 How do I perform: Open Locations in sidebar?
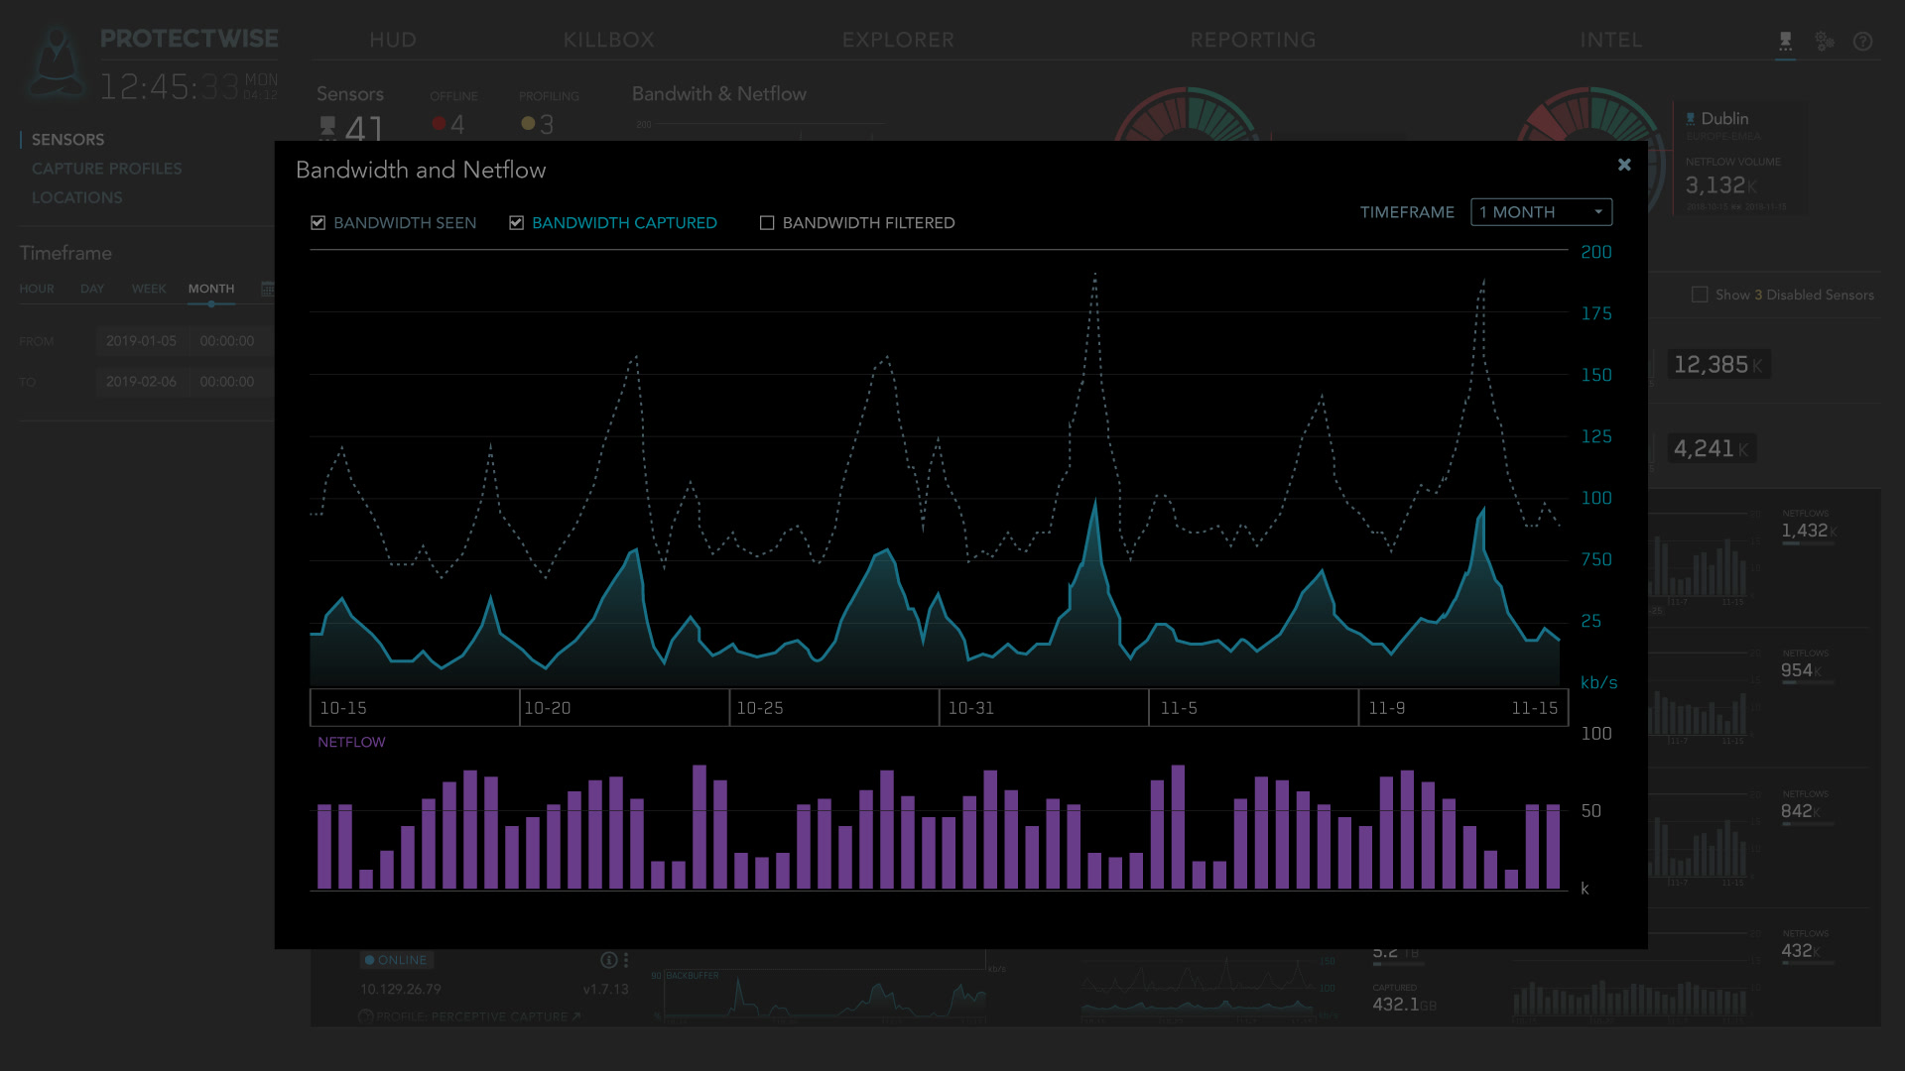(76, 197)
